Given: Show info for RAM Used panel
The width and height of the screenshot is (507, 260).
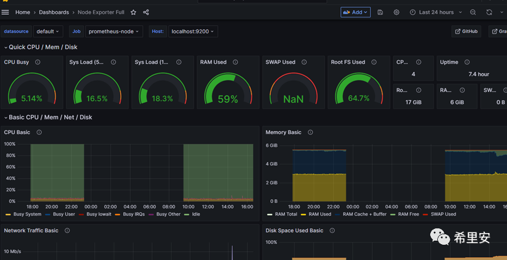Looking at the screenshot, I should [235, 62].
